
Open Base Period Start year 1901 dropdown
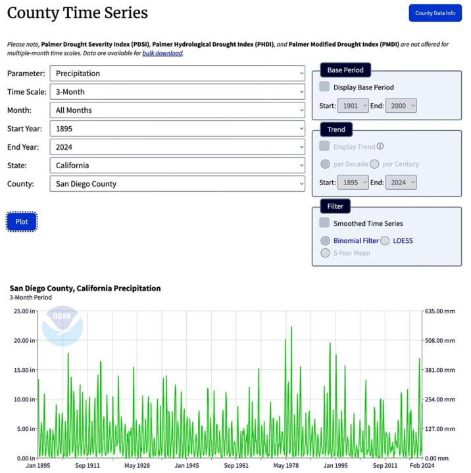(353, 106)
